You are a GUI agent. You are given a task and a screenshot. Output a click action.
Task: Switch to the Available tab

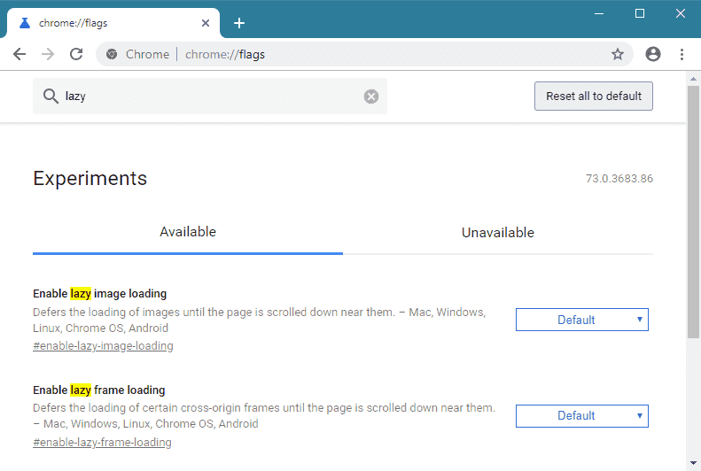pyautogui.click(x=188, y=232)
